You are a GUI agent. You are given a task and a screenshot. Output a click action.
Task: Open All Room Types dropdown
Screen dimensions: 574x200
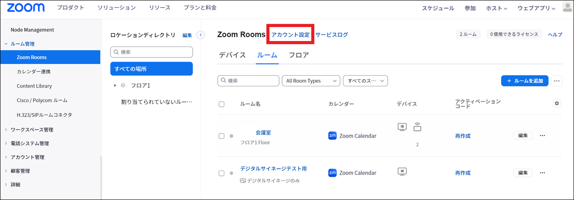click(311, 81)
